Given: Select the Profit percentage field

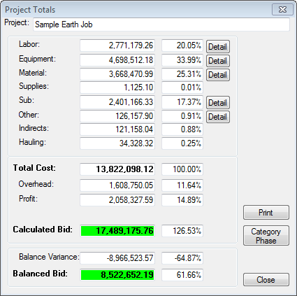Looking at the screenshot, I should [x=182, y=200].
